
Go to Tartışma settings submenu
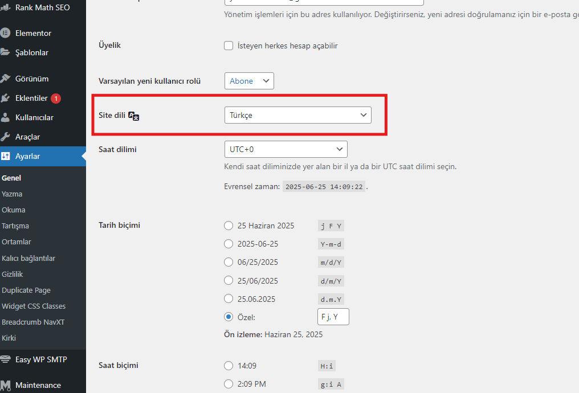pyautogui.click(x=15, y=226)
